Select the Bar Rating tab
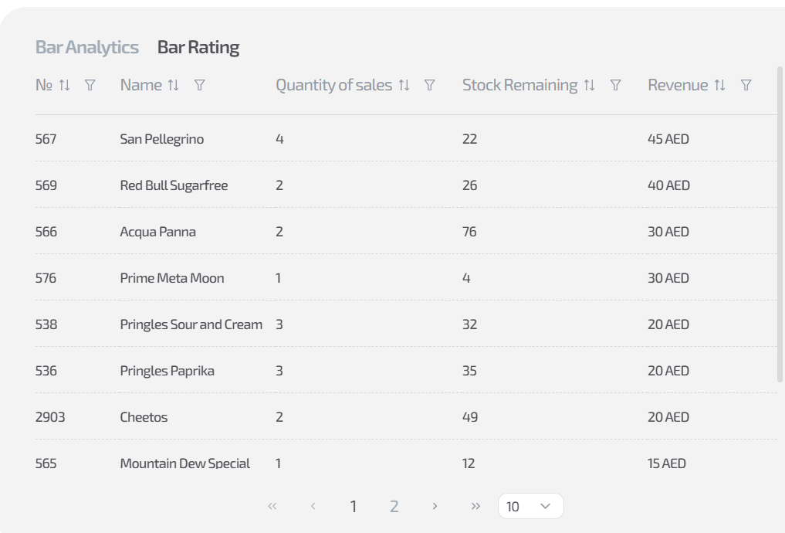Image resolution: width=785 pixels, height=533 pixels. pos(198,47)
